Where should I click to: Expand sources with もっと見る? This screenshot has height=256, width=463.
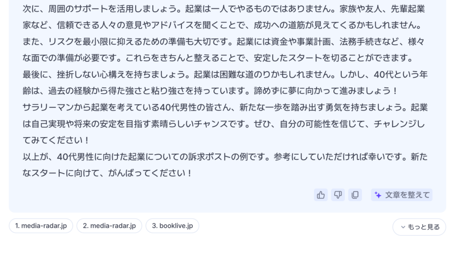click(x=419, y=227)
